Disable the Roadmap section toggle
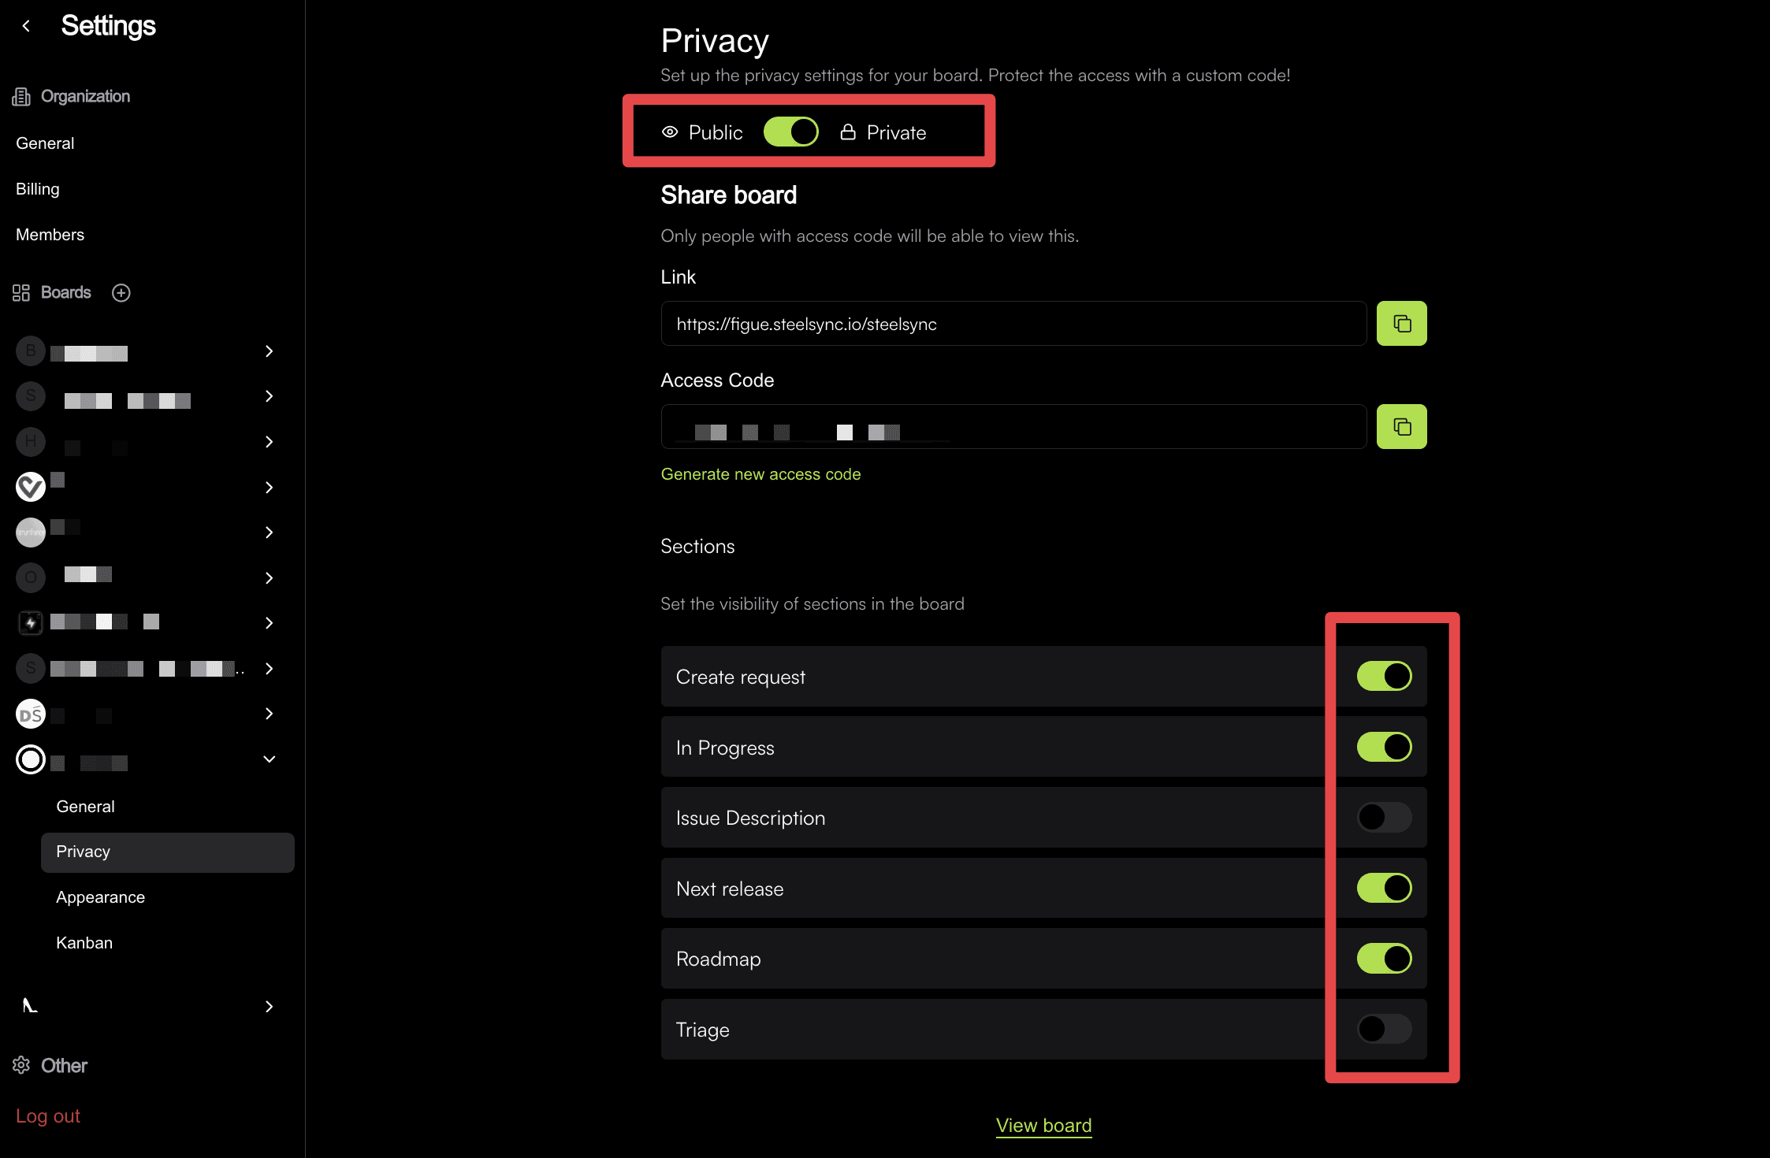This screenshot has height=1158, width=1770. coord(1383,959)
